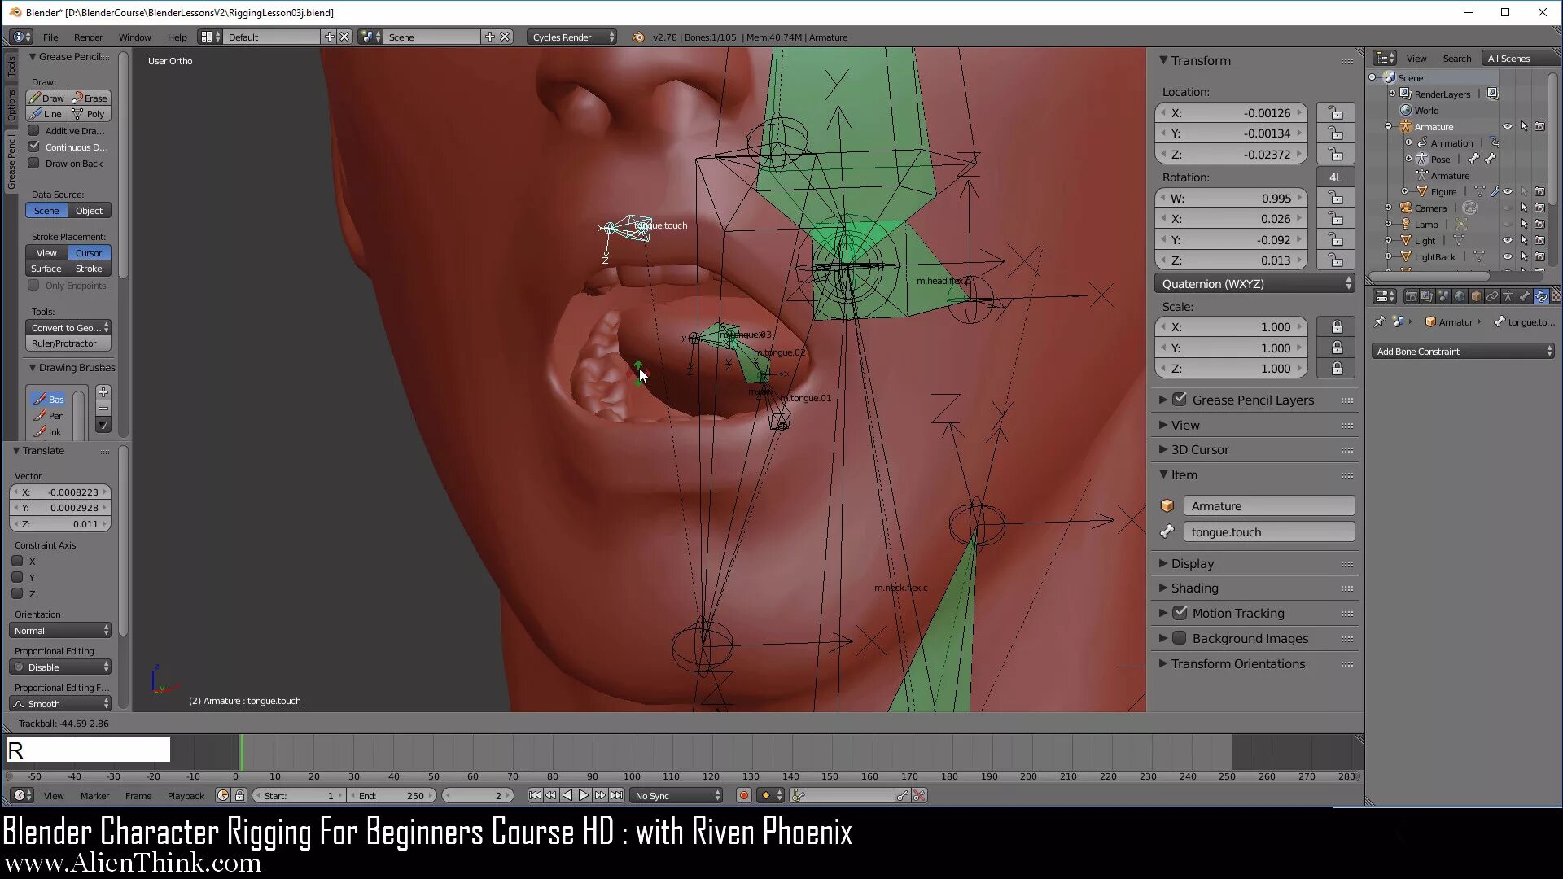Screen dimensions: 1563x879
Task: Expand the Display panel
Action: click(1192, 564)
